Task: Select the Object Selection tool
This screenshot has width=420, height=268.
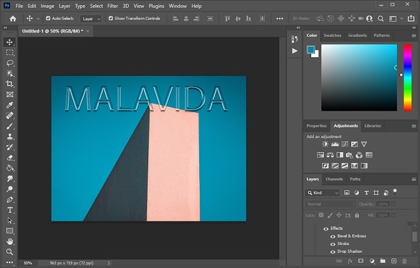Action: click(x=10, y=73)
